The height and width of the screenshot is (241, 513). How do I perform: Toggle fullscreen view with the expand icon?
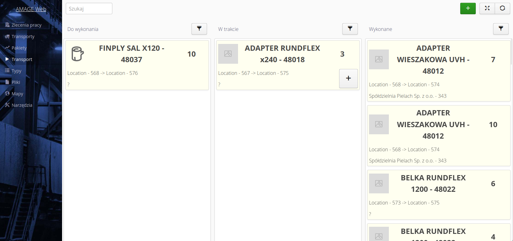tap(487, 8)
